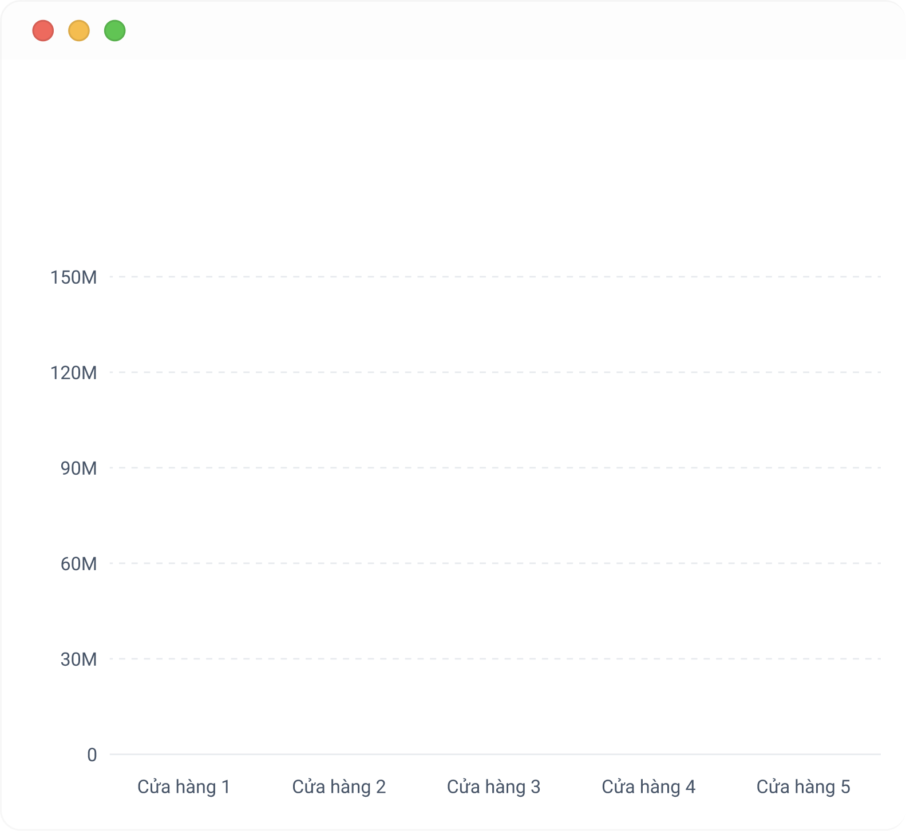This screenshot has height=831, width=906.
Task: Click the Cửa hàng 3 category label
Action: pyautogui.click(x=493, y=787)
